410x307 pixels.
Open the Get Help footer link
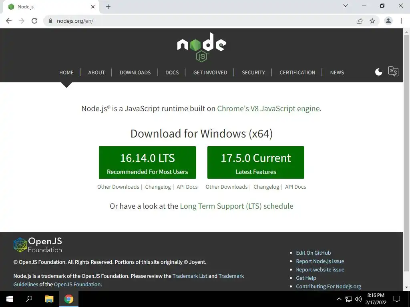(x=306, y=278)
